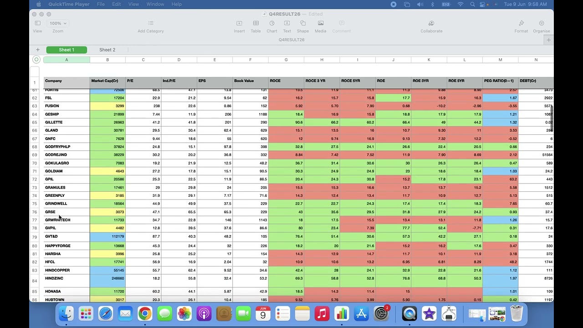583x328 pixels.
Task: Stop the screen recording from the menu bar
Action: point(394,4)
